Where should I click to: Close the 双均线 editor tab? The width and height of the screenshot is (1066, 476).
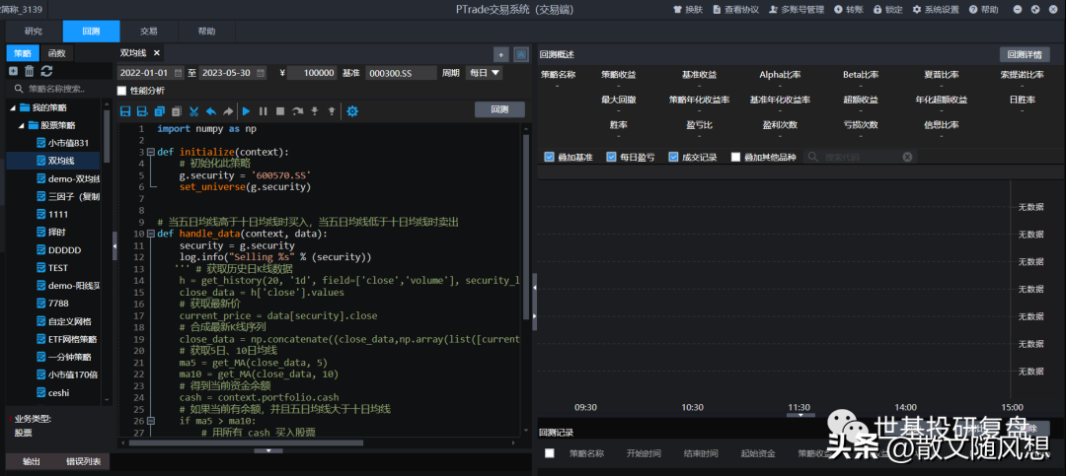[156, 53]
